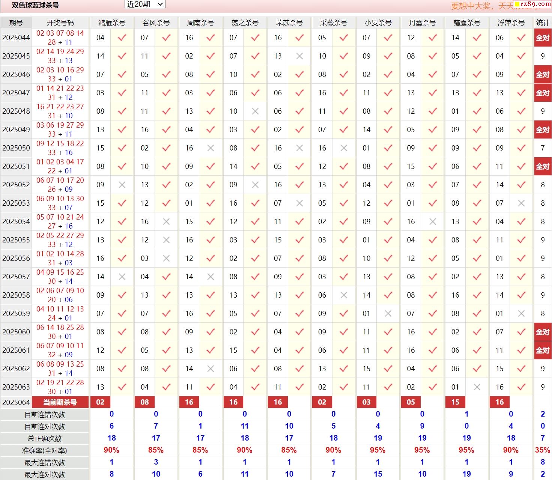This screenshot has height=480, width=552.
Task: Click the 小旻杀号 column header
Action: [x=378, y=23]
